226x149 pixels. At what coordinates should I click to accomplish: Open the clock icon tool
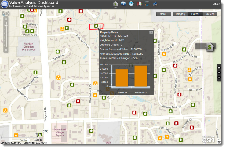(131, 4)
